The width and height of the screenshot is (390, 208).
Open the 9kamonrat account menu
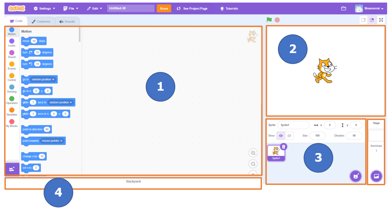click(x=369, y=8)
